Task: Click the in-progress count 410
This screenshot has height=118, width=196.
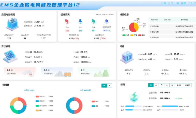Action: 80,31
